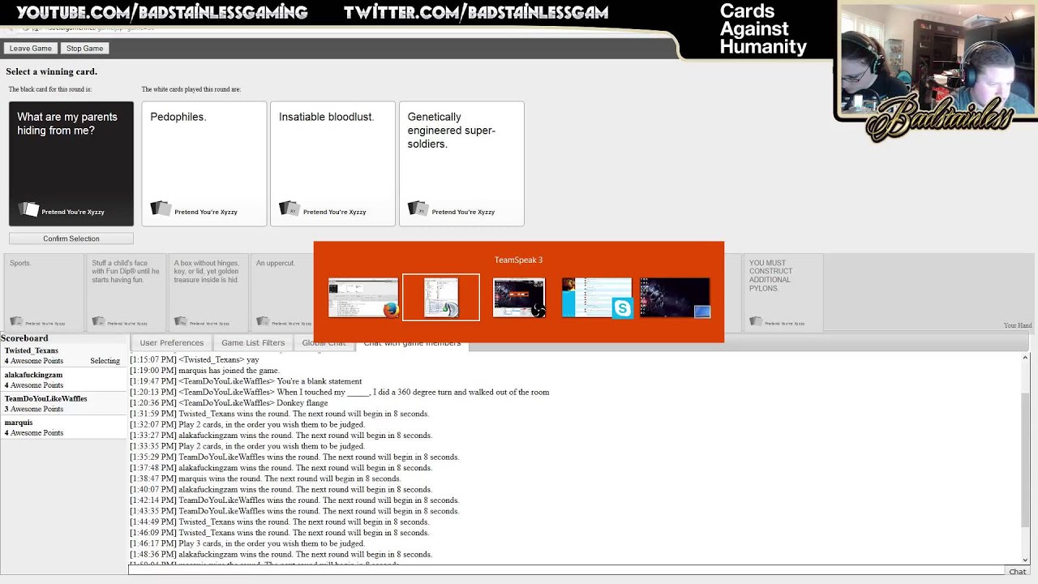Switch to the Skype window thumbnail

597,298
